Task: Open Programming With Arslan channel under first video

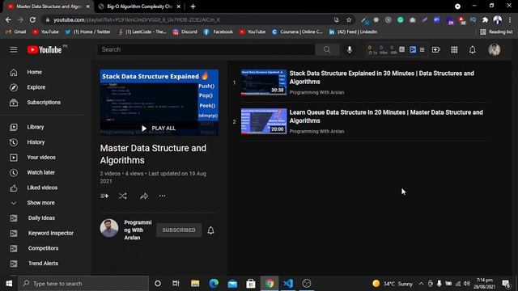Action: tap(316, 92)
